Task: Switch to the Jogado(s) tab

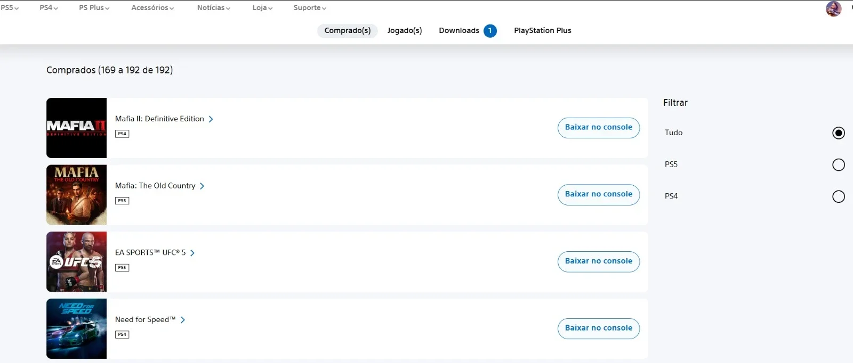Action: click(x=405, y=31)
